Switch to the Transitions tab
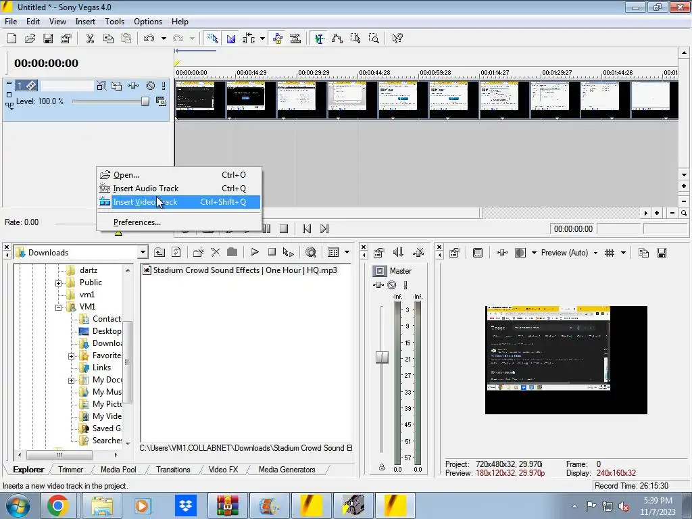The width and height of the screenshot is (692, 519). click(173, 470)
